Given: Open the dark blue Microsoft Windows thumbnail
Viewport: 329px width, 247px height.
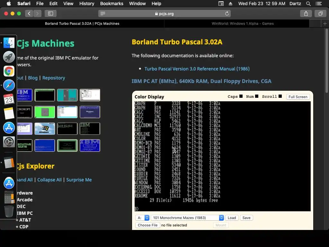Looking at the screenshot, I should 90,112.
